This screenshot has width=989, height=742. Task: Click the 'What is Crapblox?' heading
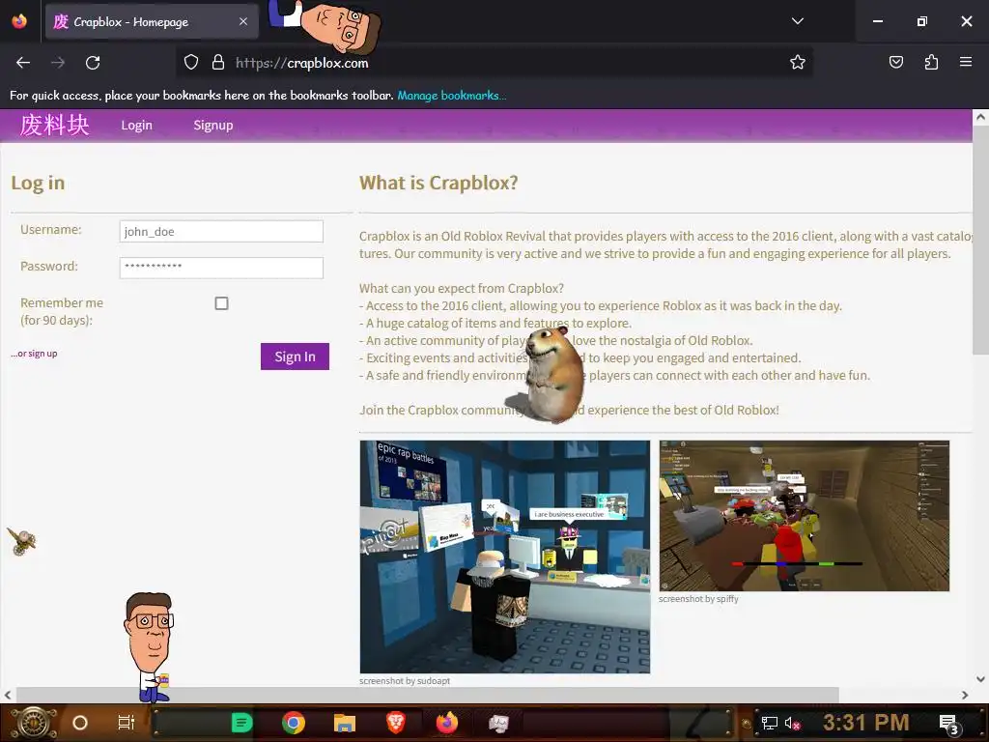coord(438,183)
